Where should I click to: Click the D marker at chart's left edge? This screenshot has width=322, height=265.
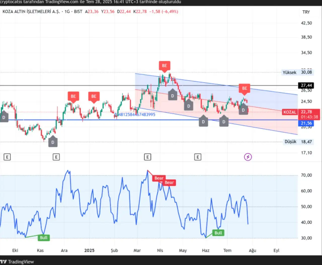pyautogui.click(x=4, y=117)
